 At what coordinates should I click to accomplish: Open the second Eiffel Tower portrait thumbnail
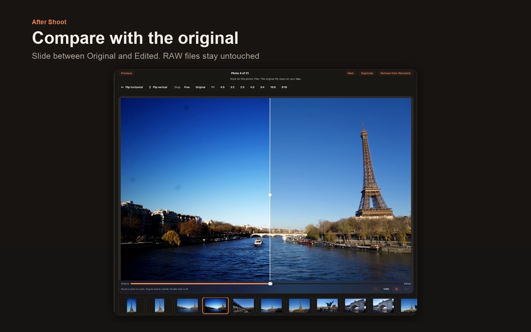(159, 305)
